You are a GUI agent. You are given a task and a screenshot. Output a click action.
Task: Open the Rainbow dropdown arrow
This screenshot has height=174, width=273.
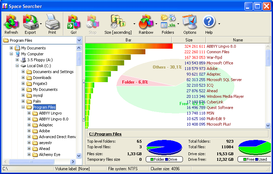(156, 24)
